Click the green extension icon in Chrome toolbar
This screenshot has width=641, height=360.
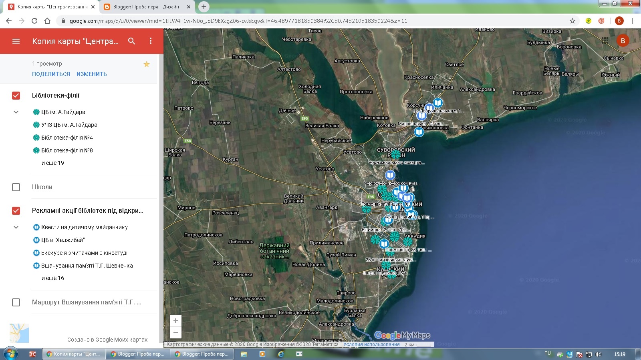click(589, 21)
